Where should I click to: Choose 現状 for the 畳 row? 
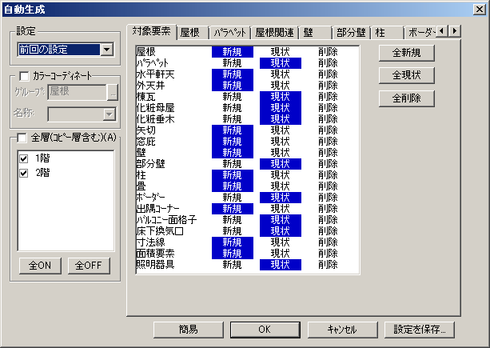point(281,186)
